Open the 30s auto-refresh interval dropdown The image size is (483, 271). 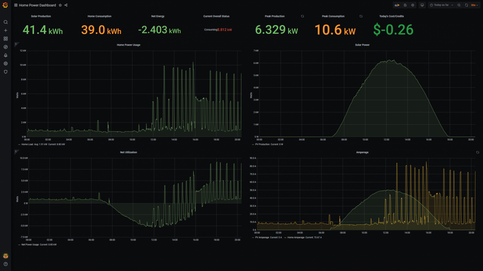pyautogui.click(x=475, y=5)
